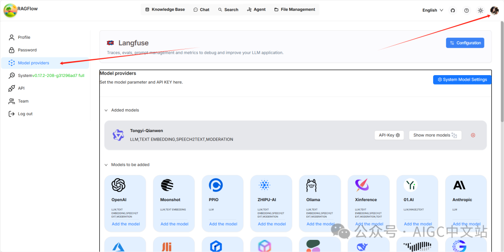504x252 pixels.
Task: Click the 01.AI logo icon
Action: (411, 185)
